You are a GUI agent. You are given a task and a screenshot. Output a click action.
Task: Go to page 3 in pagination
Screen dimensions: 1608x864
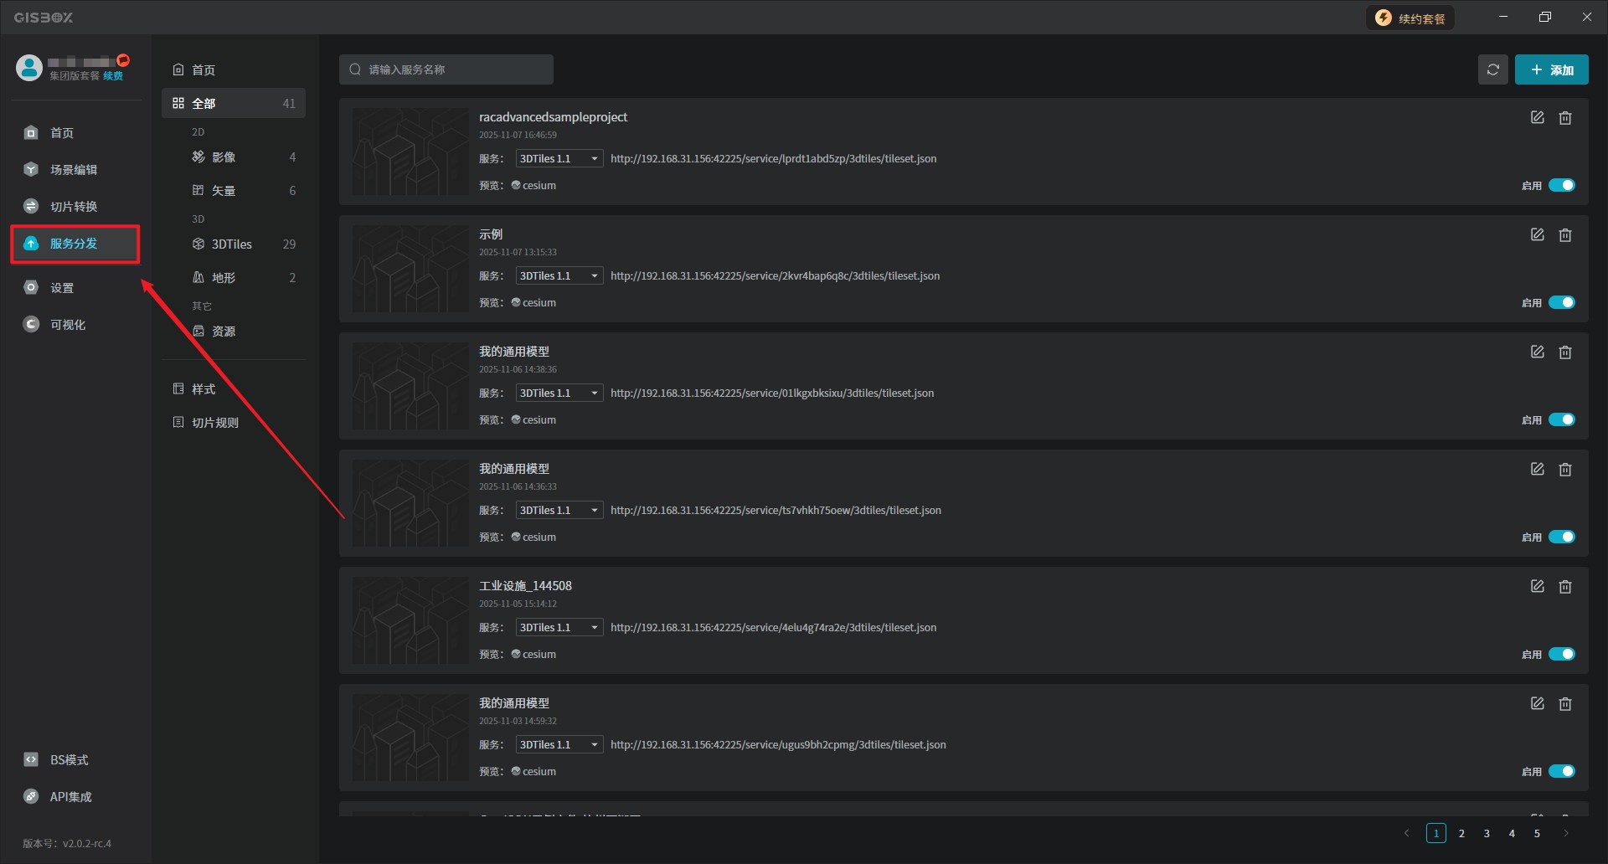pyautogui.click(x=1487, y=833)
